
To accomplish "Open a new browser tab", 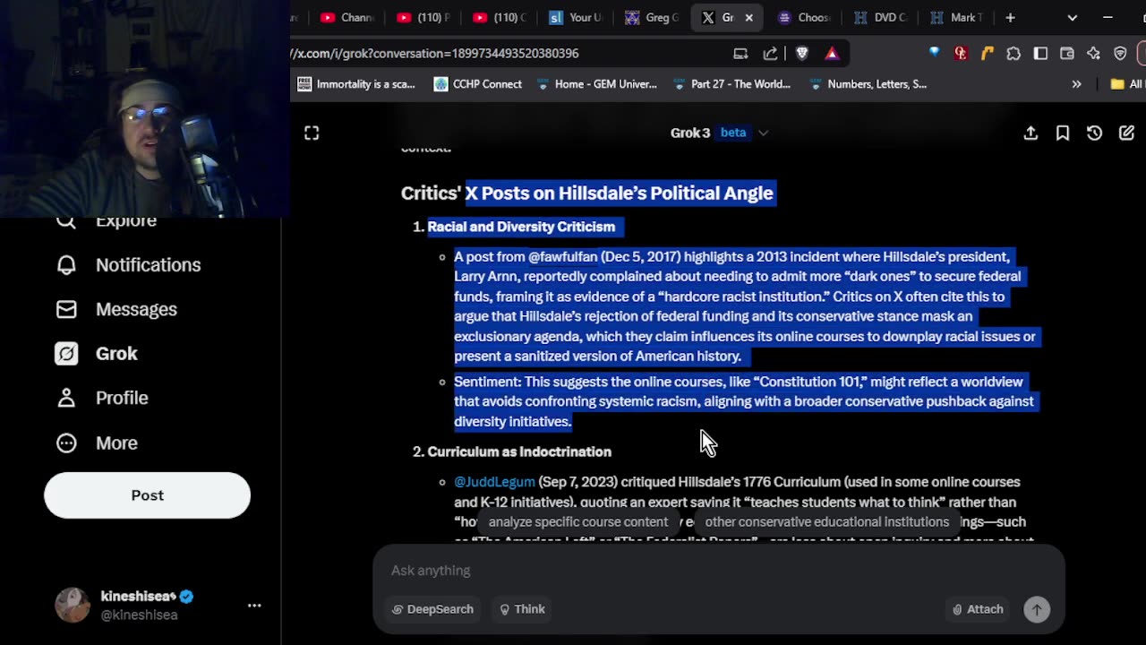I will 1010,17.
